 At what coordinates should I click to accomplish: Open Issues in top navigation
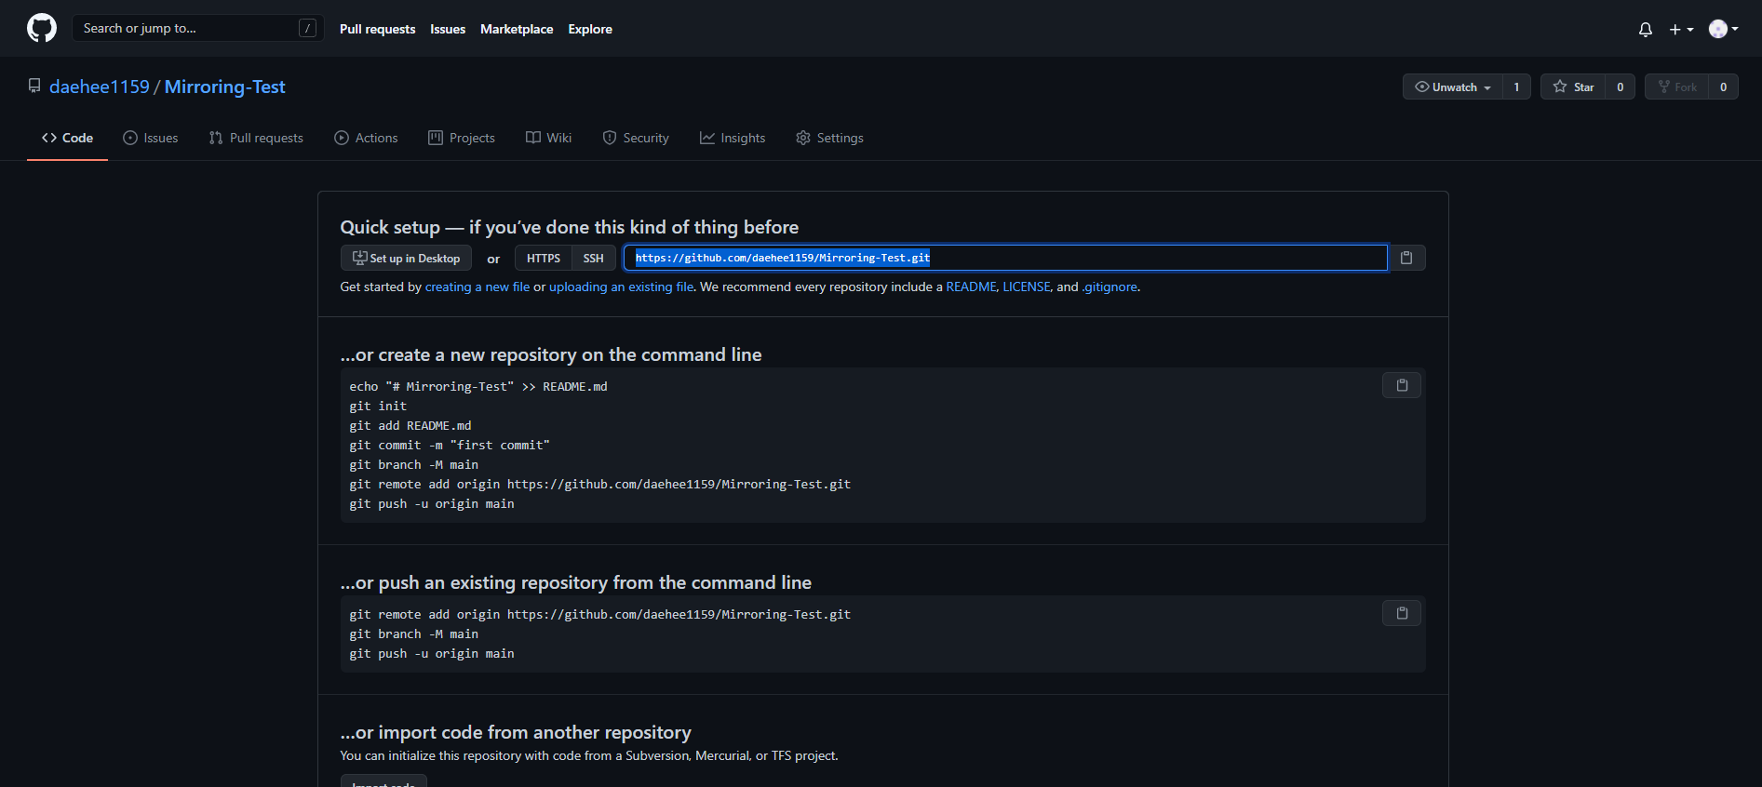coord(448,29)
